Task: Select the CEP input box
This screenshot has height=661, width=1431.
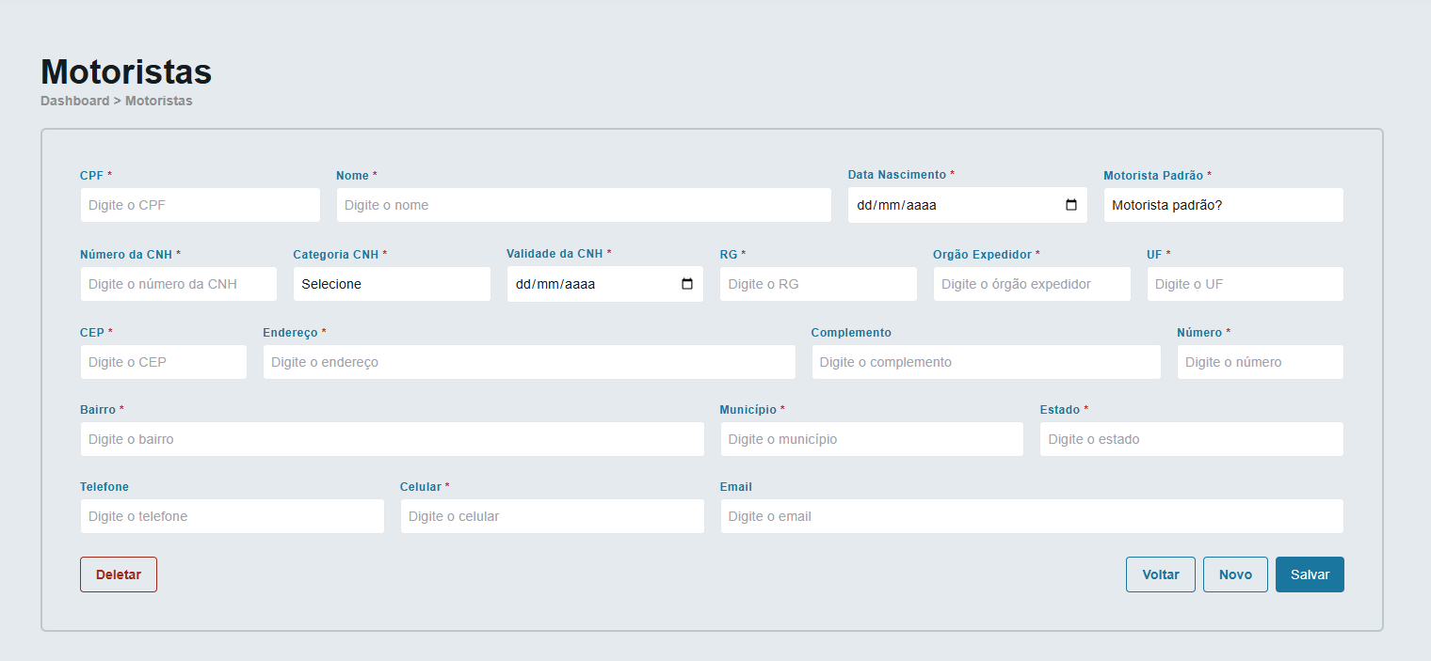Action: coord(163,362)
